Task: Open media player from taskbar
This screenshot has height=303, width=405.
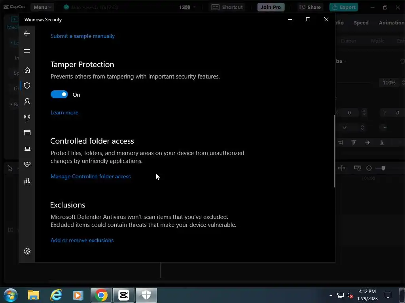Action: tap(78, 295)
